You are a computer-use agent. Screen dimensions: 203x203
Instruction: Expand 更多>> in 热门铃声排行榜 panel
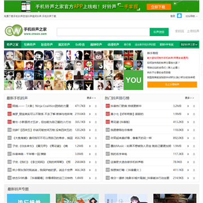point(189,98)
